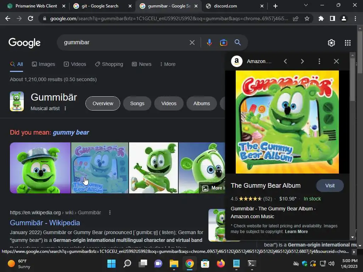Screen dimensions: 363x272
Task: Click the Gummibär artist thumbnail icon
Action: coord(17,101)
